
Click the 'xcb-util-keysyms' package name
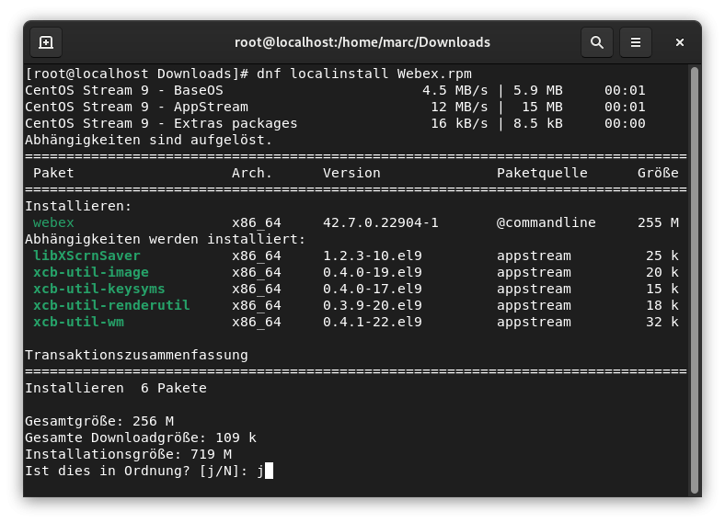(99, 290)
